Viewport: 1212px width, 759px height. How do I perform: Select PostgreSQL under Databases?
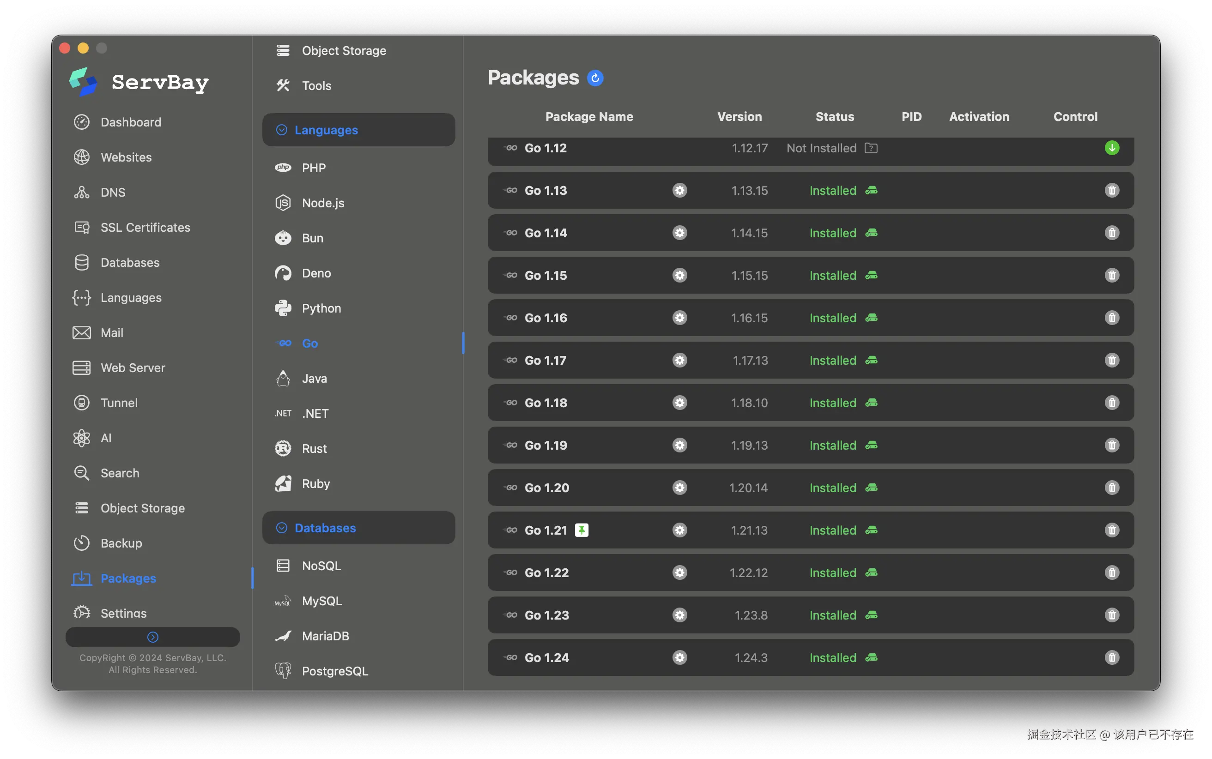334,671
